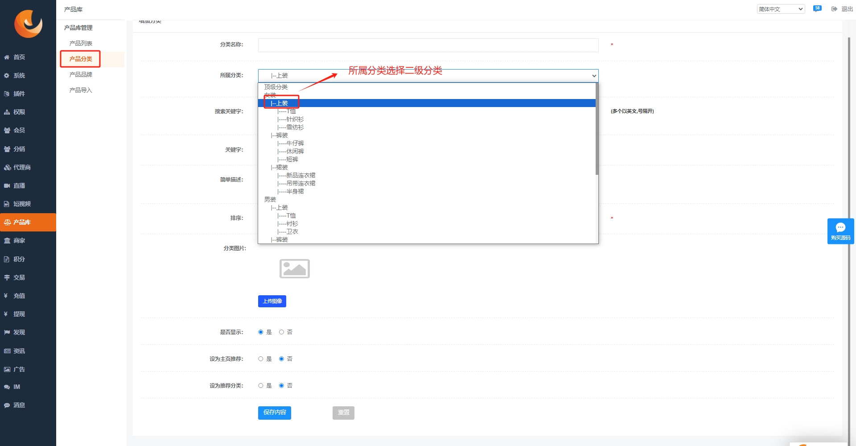Open the 产品分类 submenu item
The image size is (856, 446).
click(x=81, y=59)
